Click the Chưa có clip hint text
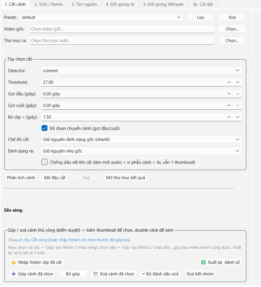The height and width of the screenshot is (287, 261). click(69, 240)
